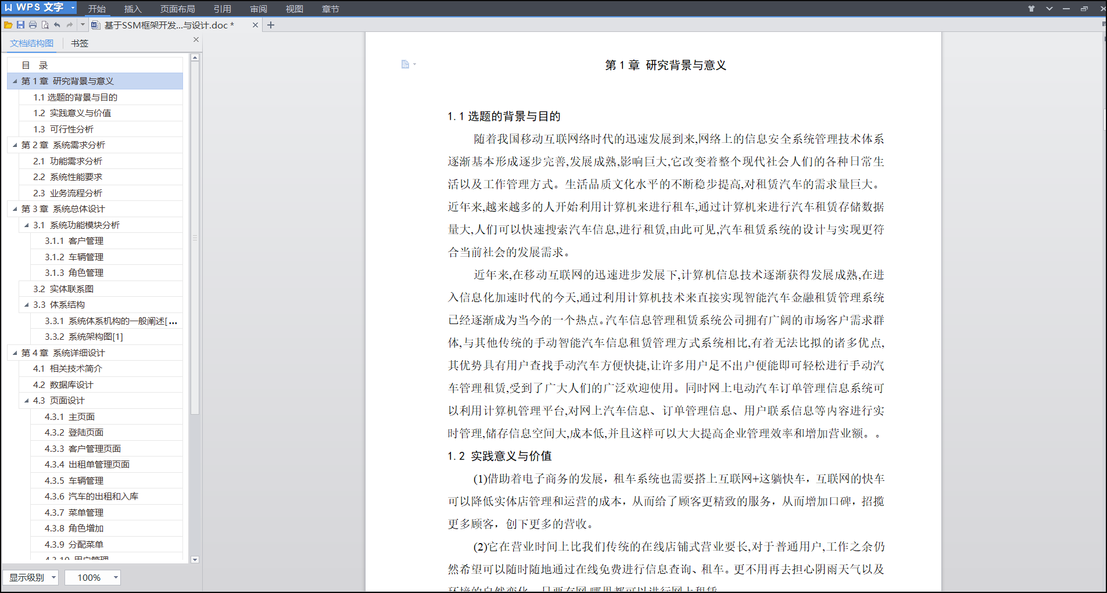Select 2.3 业务流程分析 in outline
This screenshot has height=593, width=1107.
point(101,193)
